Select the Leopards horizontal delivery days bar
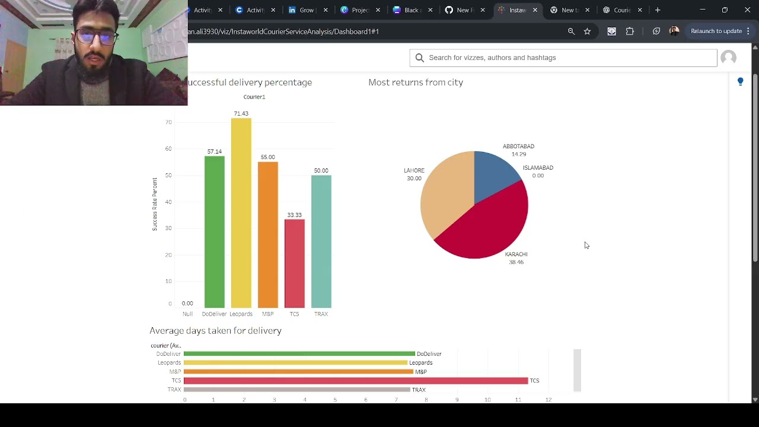The width and height of the screenshot is (759, 427). [x=295, y=363]
